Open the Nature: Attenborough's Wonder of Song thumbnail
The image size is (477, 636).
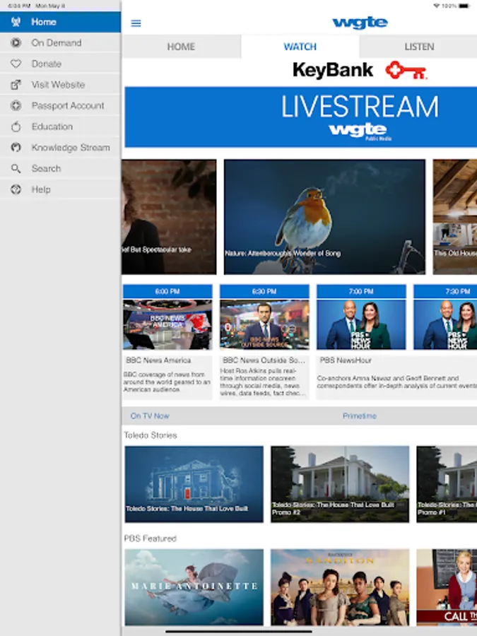coord(324,217)
